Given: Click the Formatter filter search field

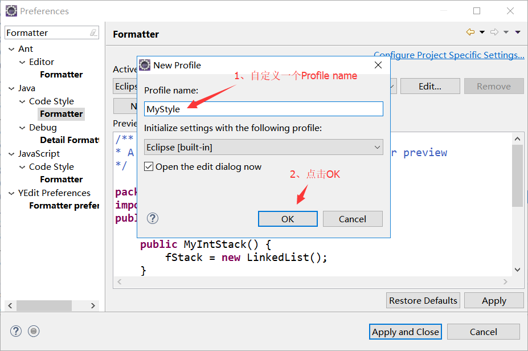Looking at the screenshot, I should tap(47, 32).
